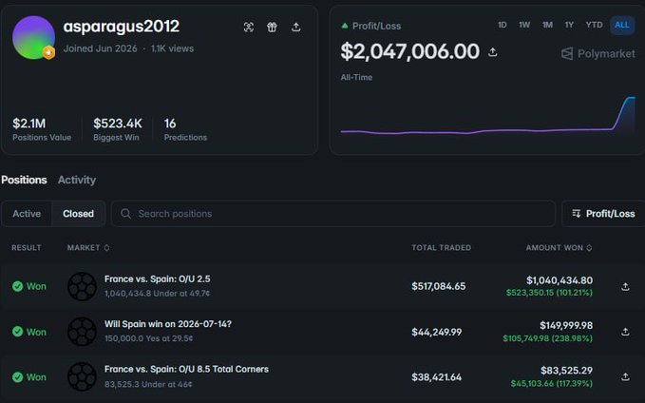Click soccer ball icon for O/U 2.5 row
Viewport: 645px width, 403px height.
pyautogui.click(x=82, y=286)
